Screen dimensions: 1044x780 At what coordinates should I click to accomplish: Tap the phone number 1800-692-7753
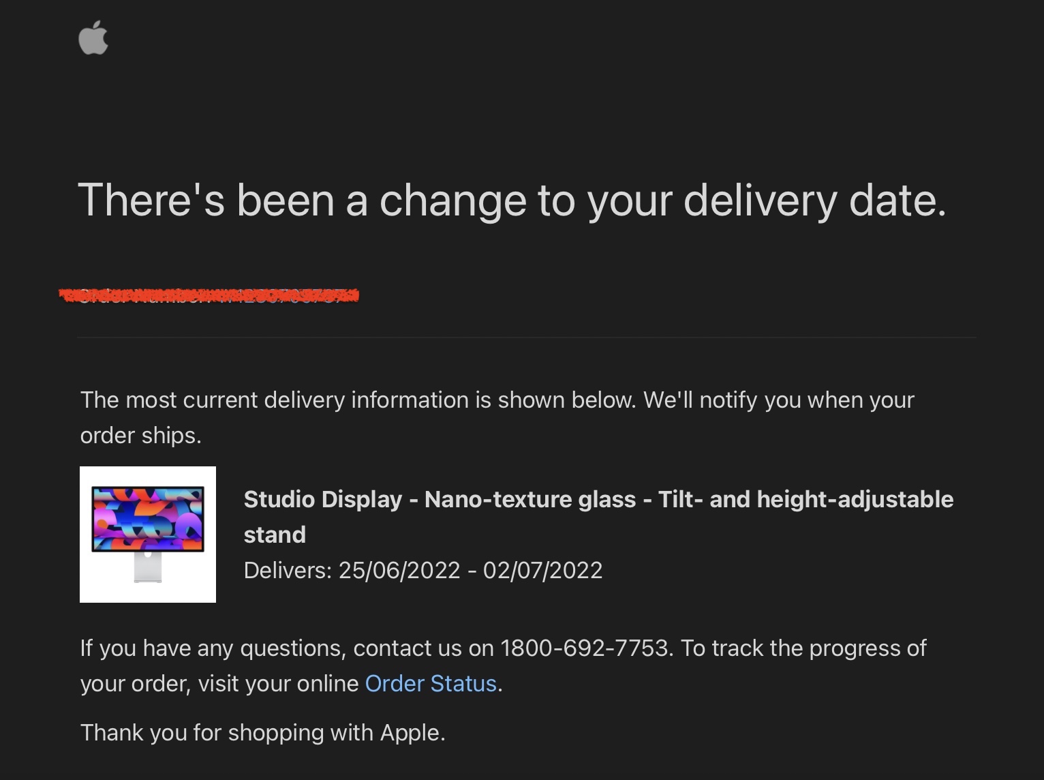point(584,648)
